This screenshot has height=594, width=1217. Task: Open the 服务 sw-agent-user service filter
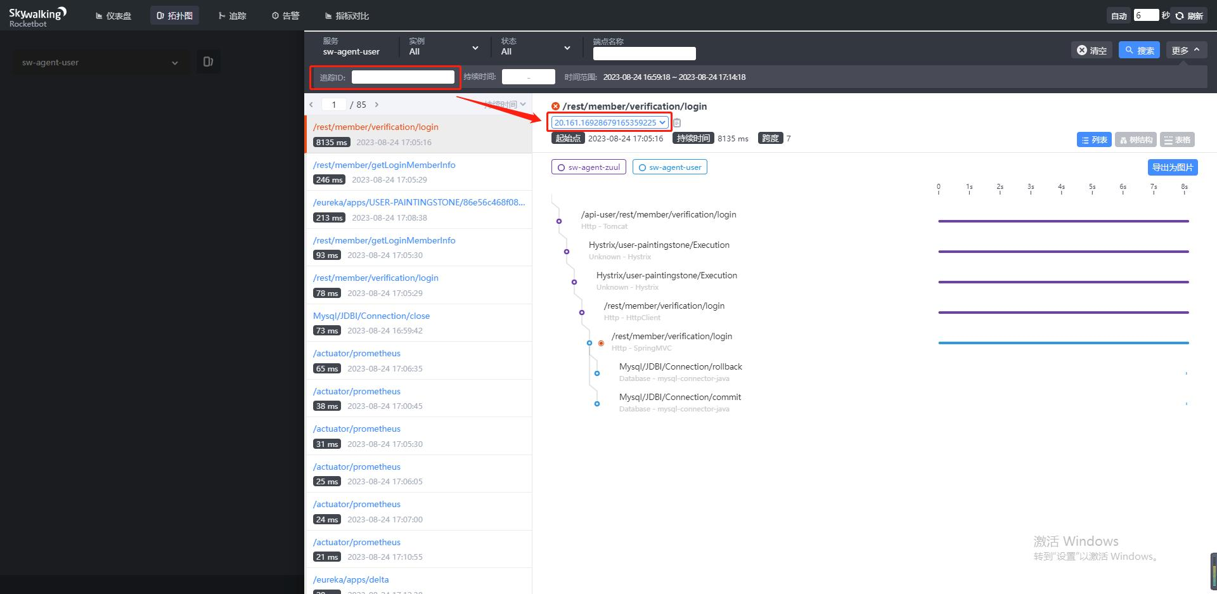pyautogui.click(x=351, y=46)
